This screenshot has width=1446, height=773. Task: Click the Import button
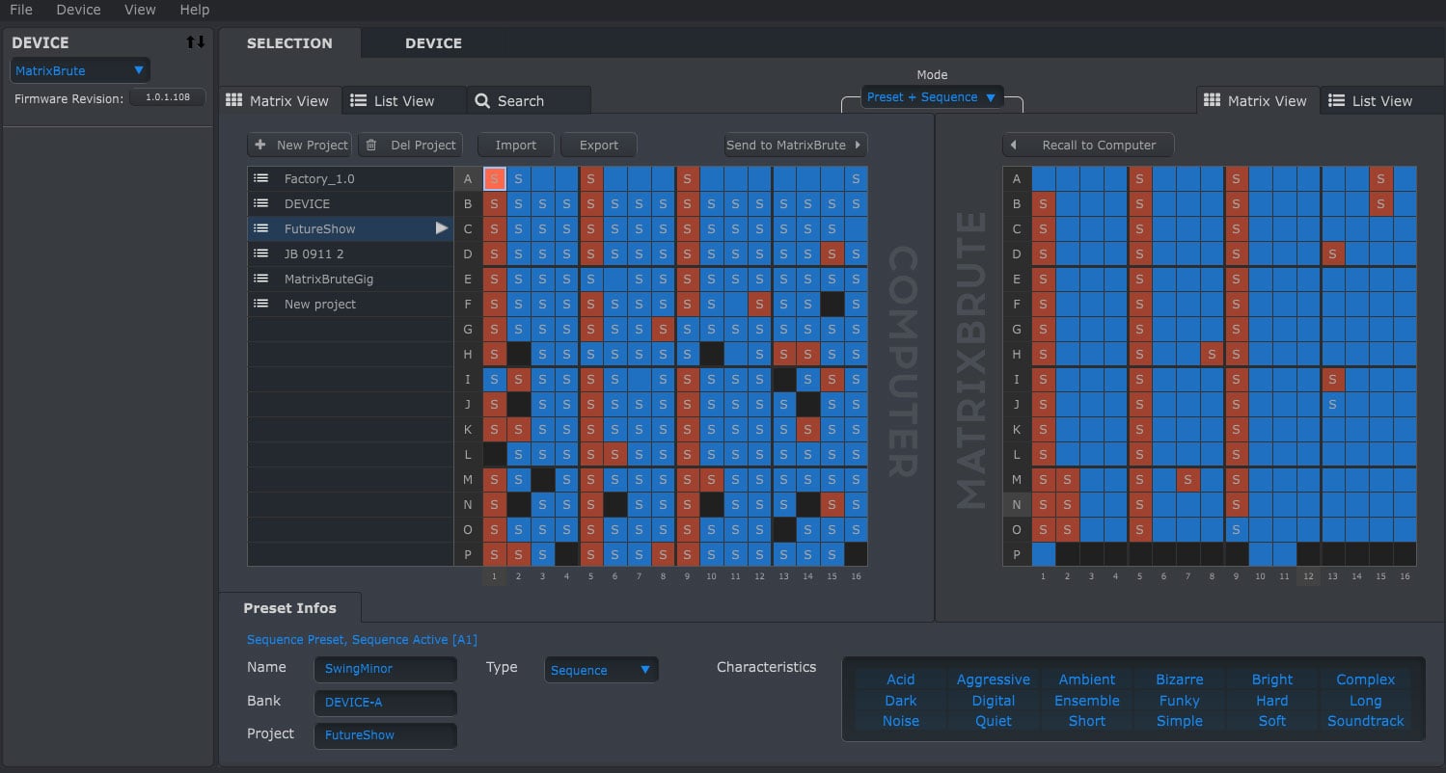(x=516, y=145)
